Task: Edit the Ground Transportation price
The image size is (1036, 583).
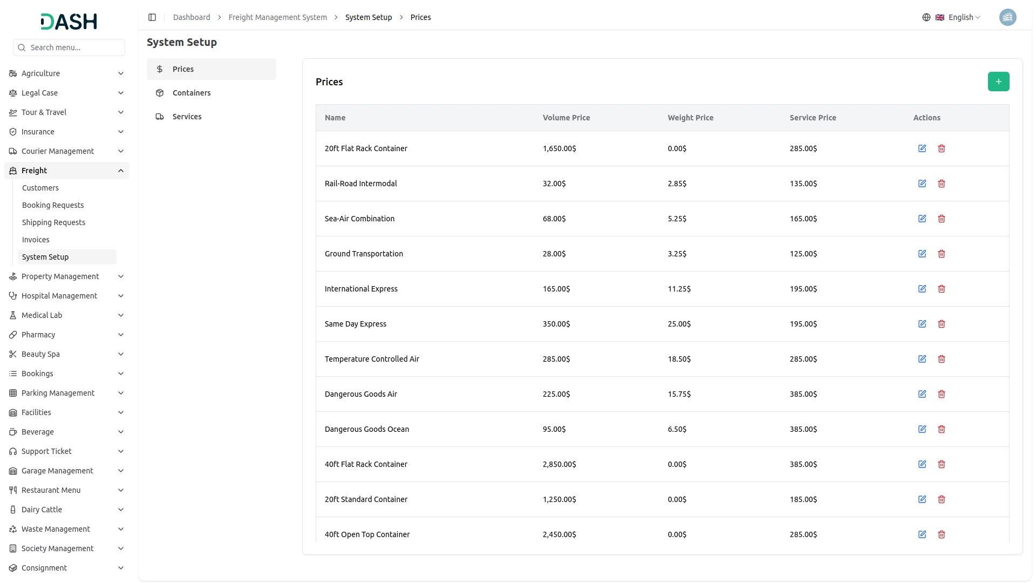Action: (922, 254)
